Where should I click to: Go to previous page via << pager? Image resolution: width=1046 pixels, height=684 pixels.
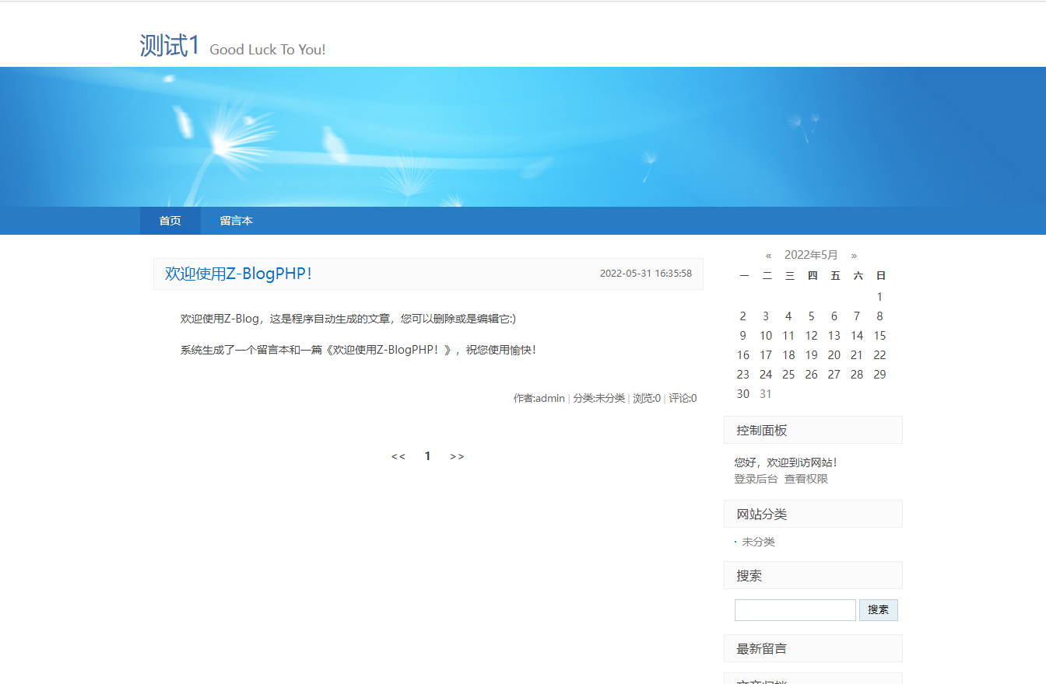click(398, 456)
